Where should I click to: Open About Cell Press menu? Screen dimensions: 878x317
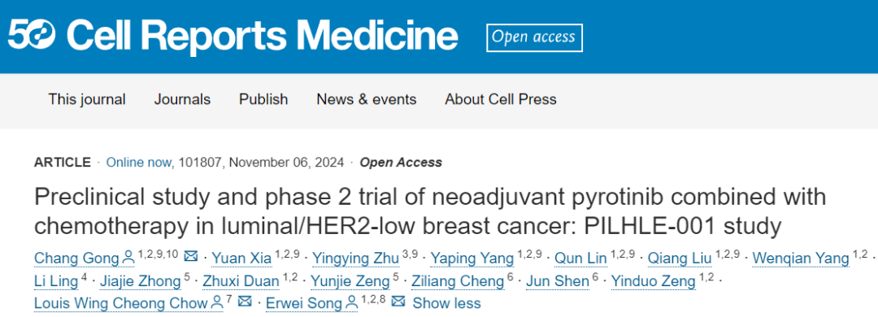point(501,100)
